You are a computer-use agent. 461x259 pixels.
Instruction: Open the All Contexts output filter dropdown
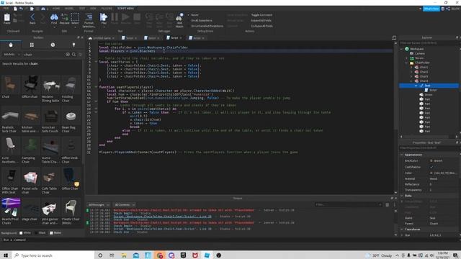pyautogui.click(x=125, y=204)
